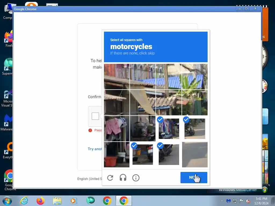Open Firefox from the taskbar
This screenshot has width=275, height=206.
pyautogui.click(x=40, y=201)
